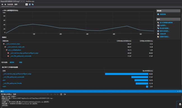Screen dimensions: 182x108
Task: Click the save analyzed report icon
Action: pos(158,31)
